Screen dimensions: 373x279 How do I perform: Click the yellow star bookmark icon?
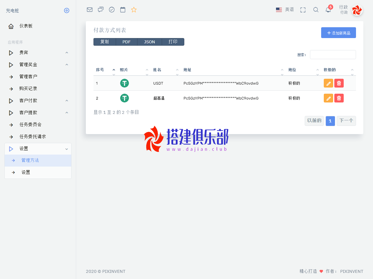pyautogui.click(x=134, y=10)
